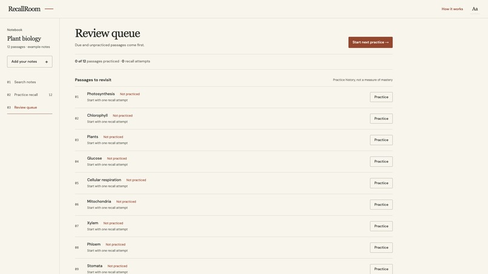Open the How it works link
488x274 pixels.
tap(452, 9)
